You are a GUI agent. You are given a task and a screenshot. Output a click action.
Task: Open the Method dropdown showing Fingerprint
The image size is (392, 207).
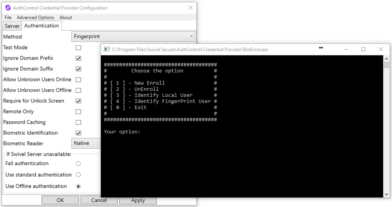tap(133, 37)
